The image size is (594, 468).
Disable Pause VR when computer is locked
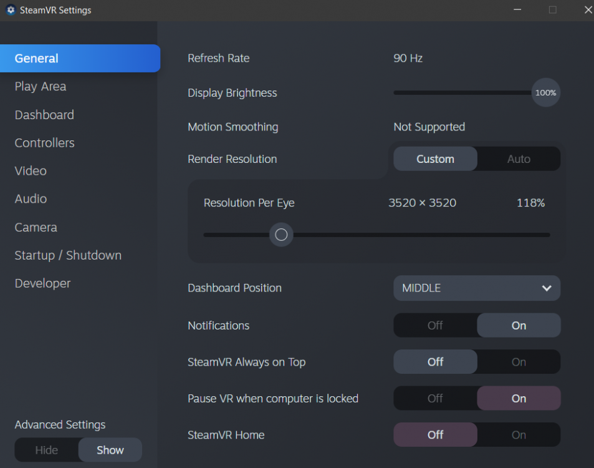(x=435, y=398)
